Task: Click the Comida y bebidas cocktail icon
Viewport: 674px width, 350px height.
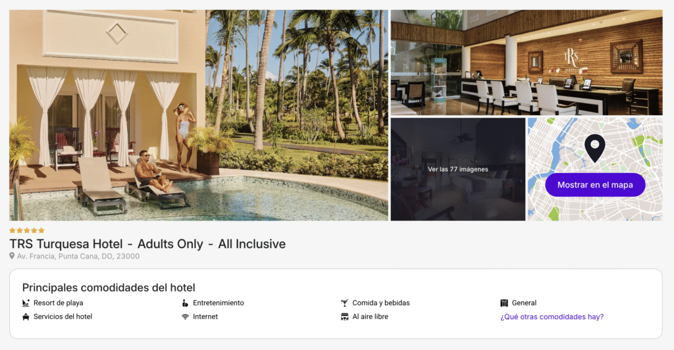Action: [344, 303]
